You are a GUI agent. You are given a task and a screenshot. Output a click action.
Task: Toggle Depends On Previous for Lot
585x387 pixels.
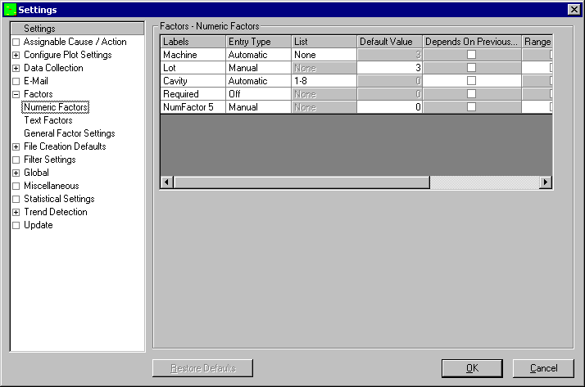pyautogui.click(x=472, y=68)
